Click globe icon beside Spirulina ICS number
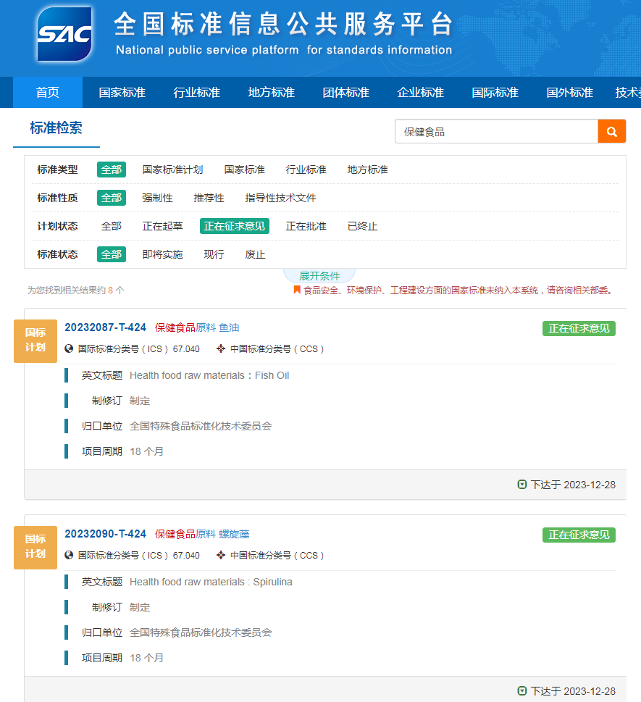The image size is (641, 702). coord(70,555)
